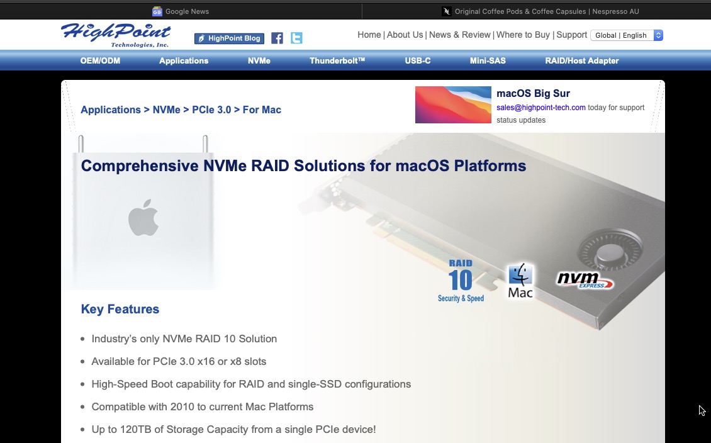Viewport: 711px width, 443px height.
Task: Click the Apple logo on Mac Pro image
Action: (143, 217)
